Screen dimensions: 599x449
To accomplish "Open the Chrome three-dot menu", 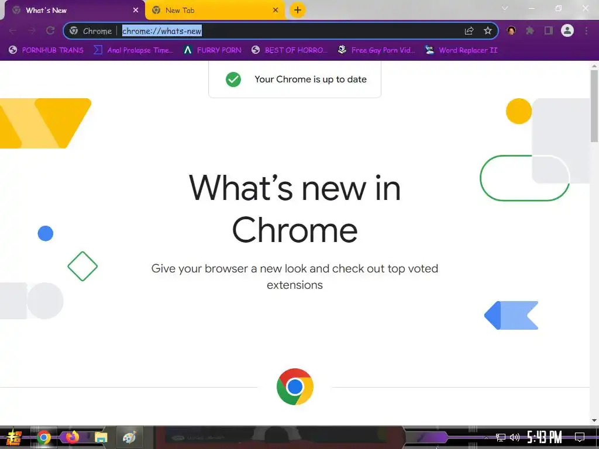I will click(586, 30).
